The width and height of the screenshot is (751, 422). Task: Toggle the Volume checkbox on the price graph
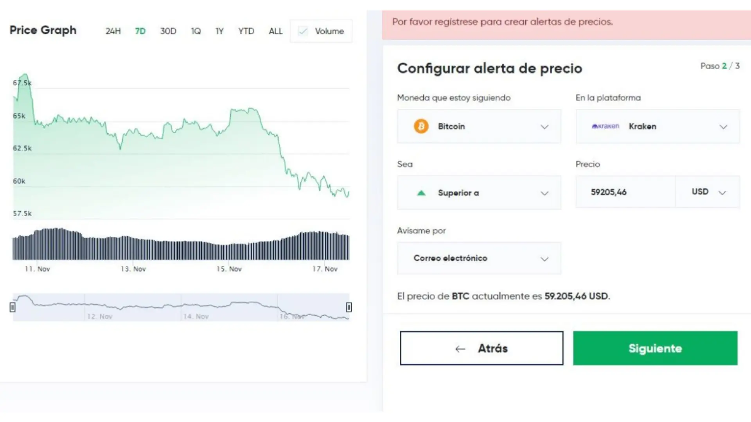302,31
